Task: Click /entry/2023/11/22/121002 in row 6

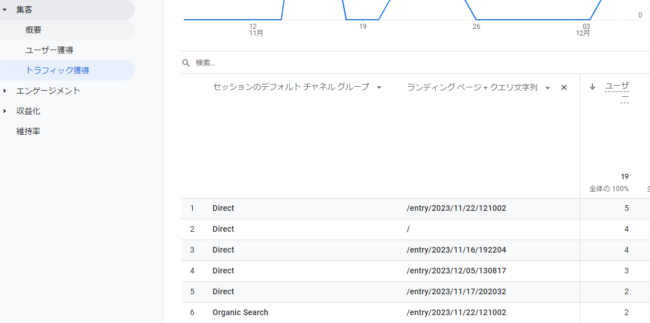Action: pyautogui.click(x=457, y=312)
